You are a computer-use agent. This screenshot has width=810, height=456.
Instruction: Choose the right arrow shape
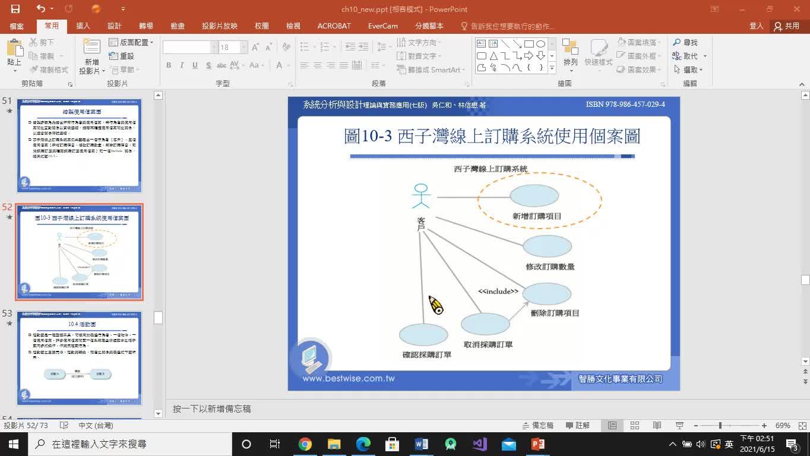(x=529, y=56)
